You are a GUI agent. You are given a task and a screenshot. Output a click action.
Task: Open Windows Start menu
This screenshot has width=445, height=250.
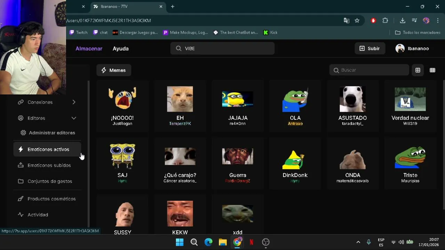tap(180, 242)
